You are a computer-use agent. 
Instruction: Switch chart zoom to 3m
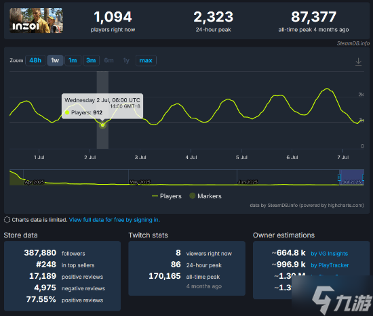(x=91, y=60)
